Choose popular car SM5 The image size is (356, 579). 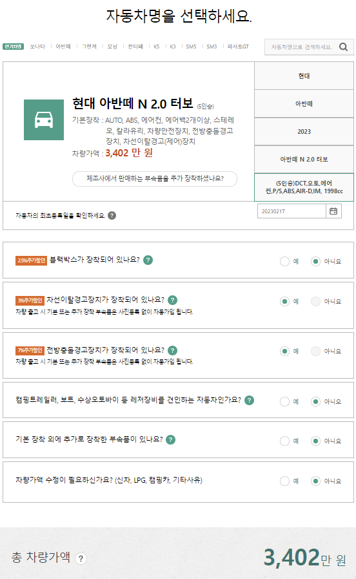click(191, 47)
